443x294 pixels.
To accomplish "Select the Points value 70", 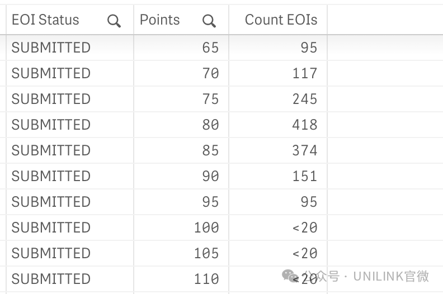I will coord(210,73).
